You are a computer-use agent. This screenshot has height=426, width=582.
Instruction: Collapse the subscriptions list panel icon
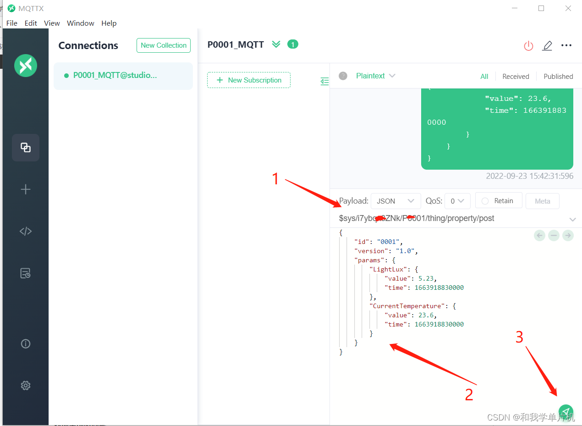tap(324, 81)
